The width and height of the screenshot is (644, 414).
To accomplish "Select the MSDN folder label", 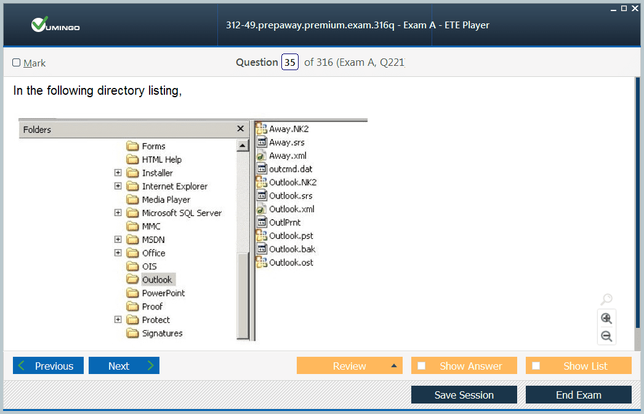I will 153,240.
